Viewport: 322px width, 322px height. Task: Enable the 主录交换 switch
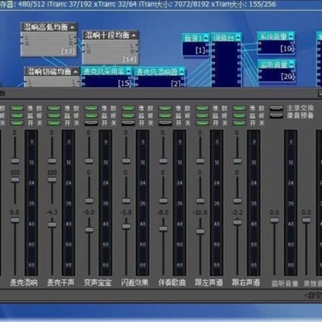coord(276,108)
